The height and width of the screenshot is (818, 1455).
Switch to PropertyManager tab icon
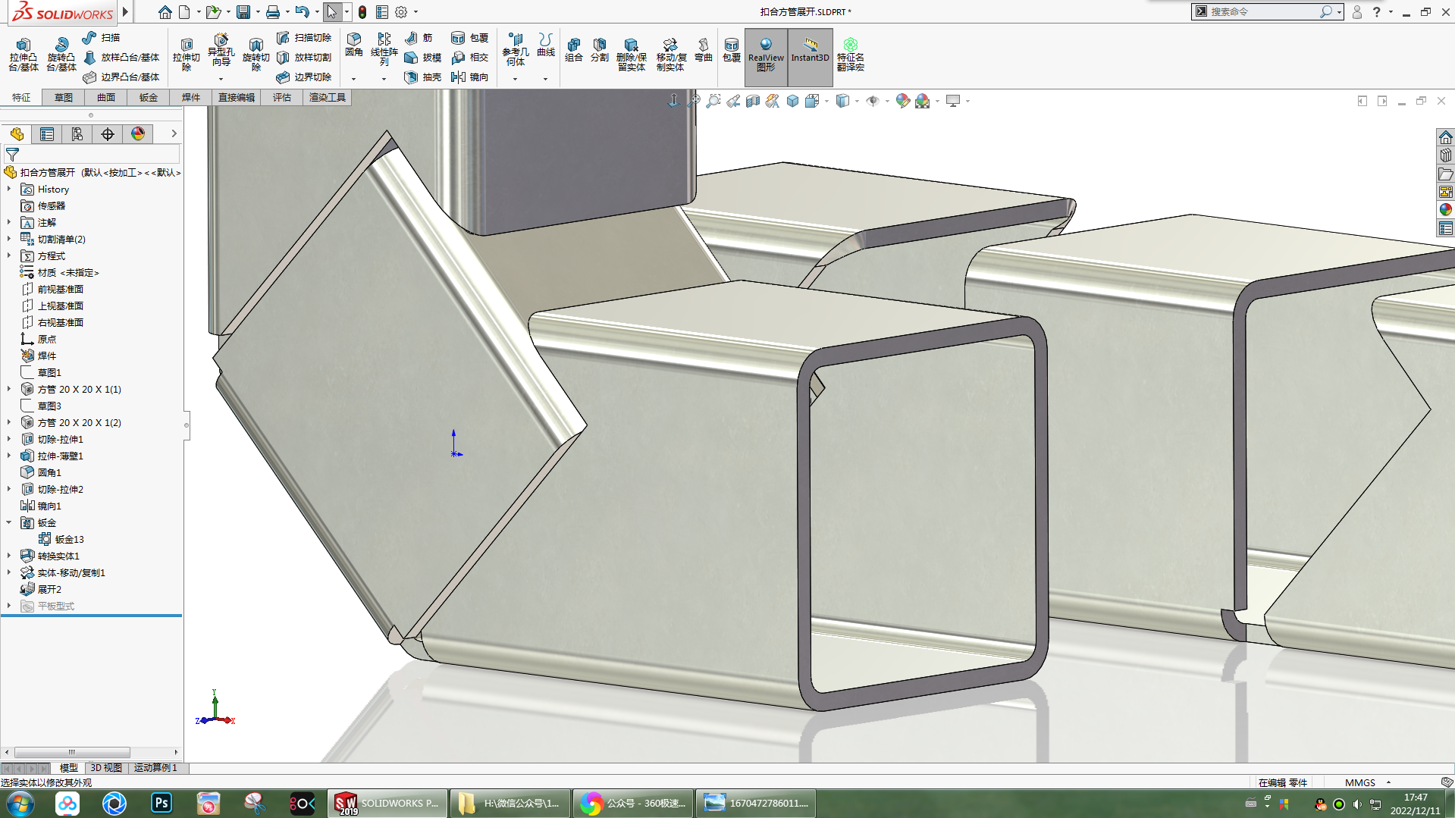click(x=47, y=134)
